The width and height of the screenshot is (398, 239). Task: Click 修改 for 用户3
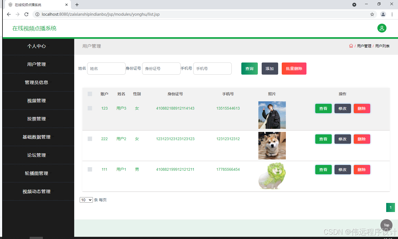[x=343, y=108]
